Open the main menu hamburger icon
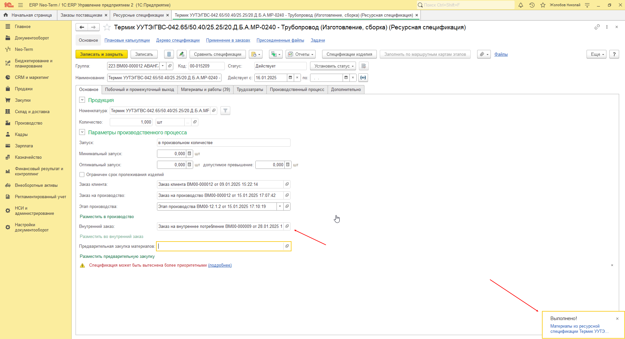 point(21,5)
